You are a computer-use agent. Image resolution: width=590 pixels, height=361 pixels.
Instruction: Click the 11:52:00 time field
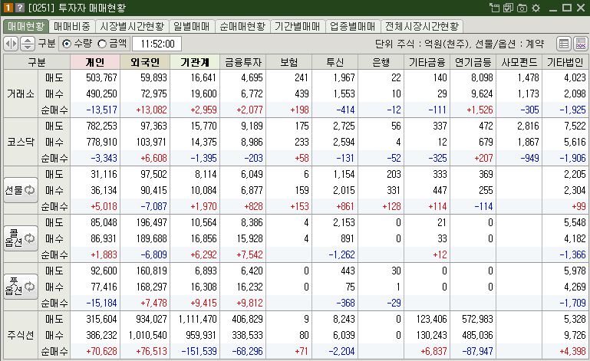point(157,44)
